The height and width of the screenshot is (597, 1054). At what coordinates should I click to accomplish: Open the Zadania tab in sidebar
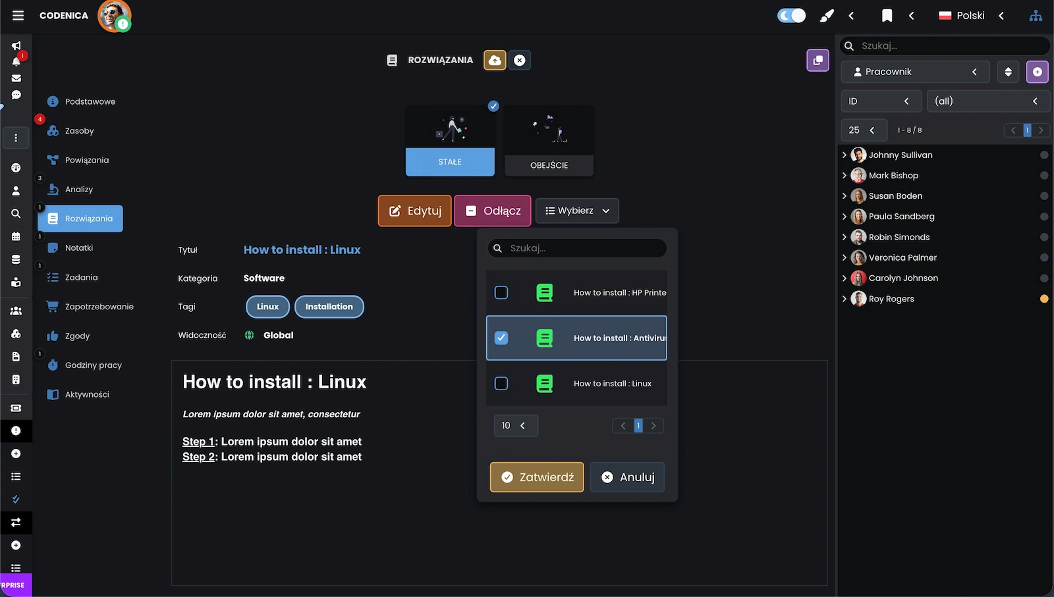click(x=81, y=278)
